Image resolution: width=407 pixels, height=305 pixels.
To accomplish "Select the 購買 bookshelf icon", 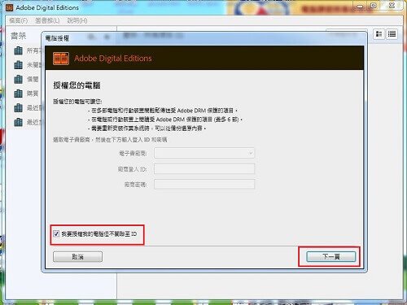I will pos(19,94).
